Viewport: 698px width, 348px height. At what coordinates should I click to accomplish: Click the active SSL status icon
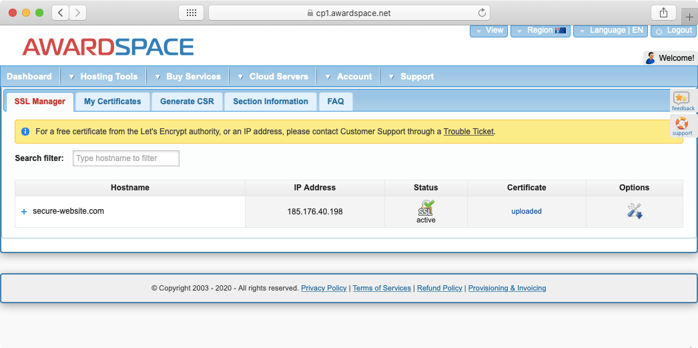pyautogui.click(x=426, y=208)
